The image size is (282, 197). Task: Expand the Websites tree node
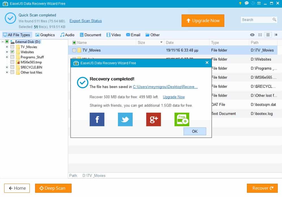7,52
